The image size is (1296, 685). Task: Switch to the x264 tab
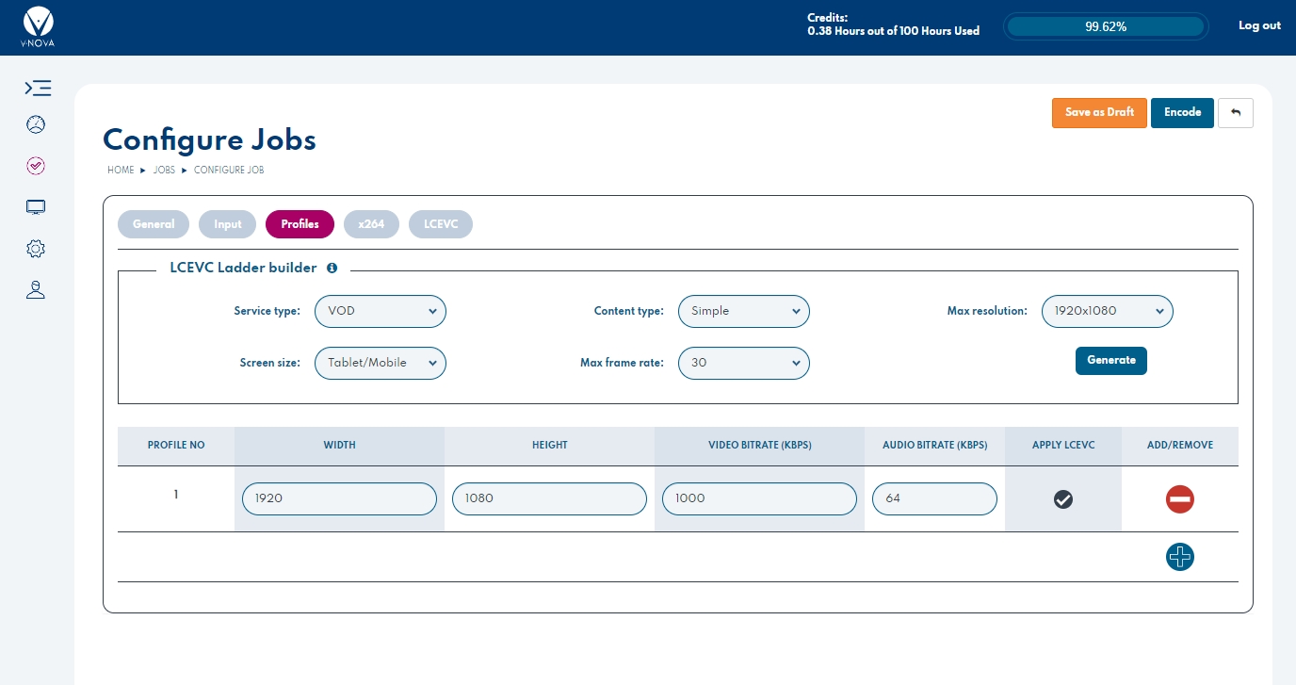click(371, 224)
